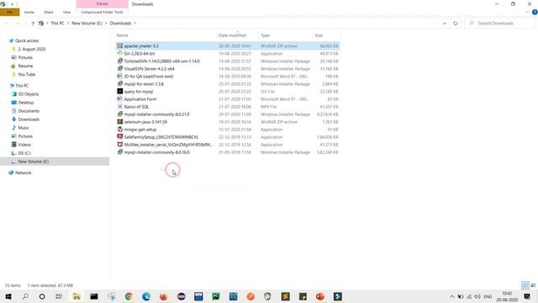This screenshot has width=538, height=303.
Task: Select This PC in navigation pane
Action: click(22, 86)
